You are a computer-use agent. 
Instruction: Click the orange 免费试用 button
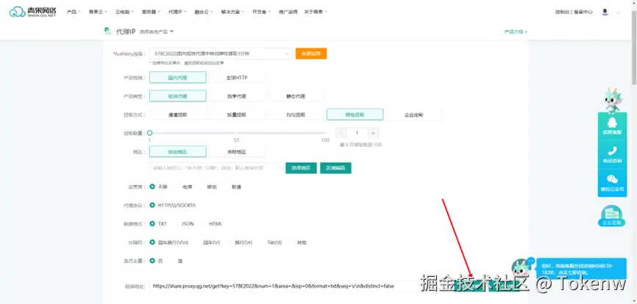311,54
